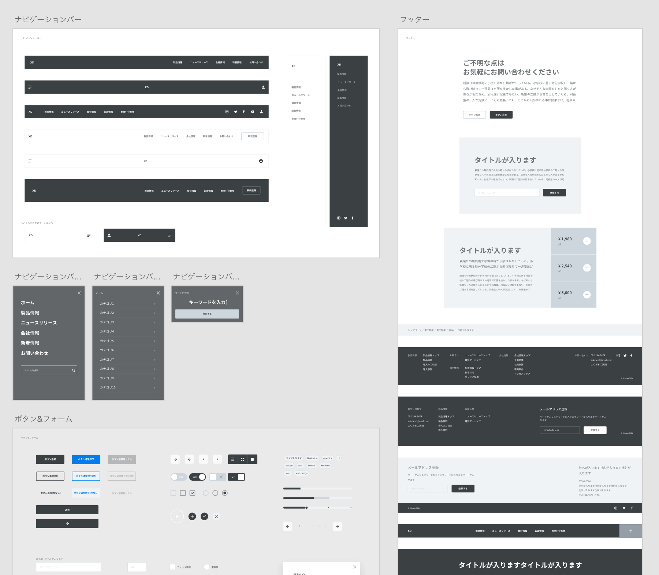Expand カテゴリ3 row chevron
659x575 pixels.
coord(154,322)
